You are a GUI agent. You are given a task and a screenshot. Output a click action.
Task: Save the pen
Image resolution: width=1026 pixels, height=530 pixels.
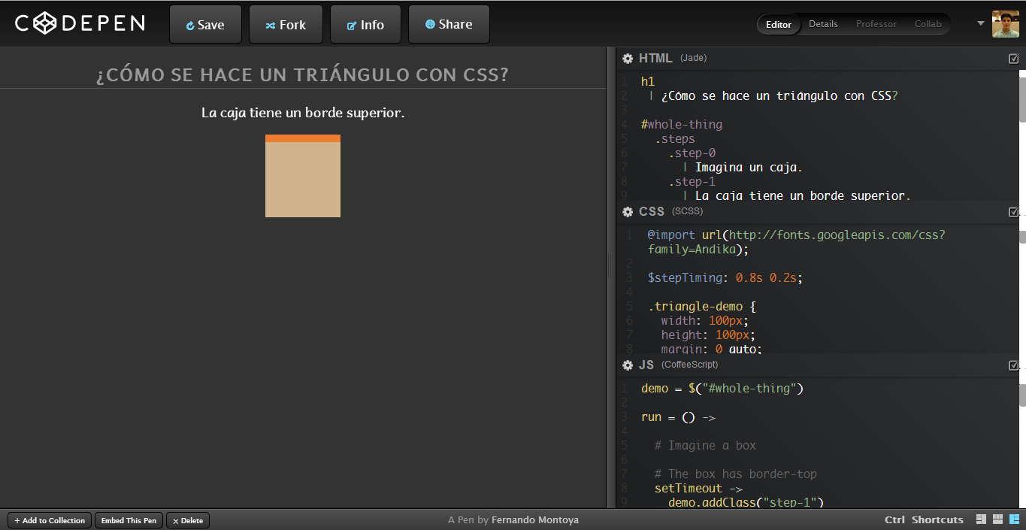click(x=205, y=24)
